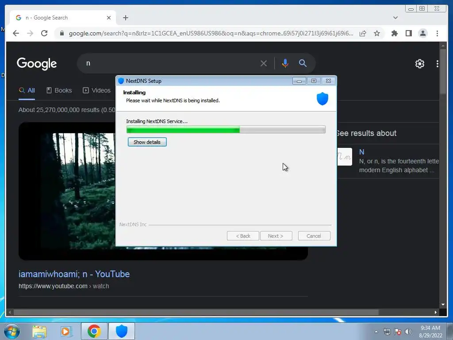Viewport: 453px width, 340px height.
Task: Open the Windows Start menu
Action: (12, 331)
